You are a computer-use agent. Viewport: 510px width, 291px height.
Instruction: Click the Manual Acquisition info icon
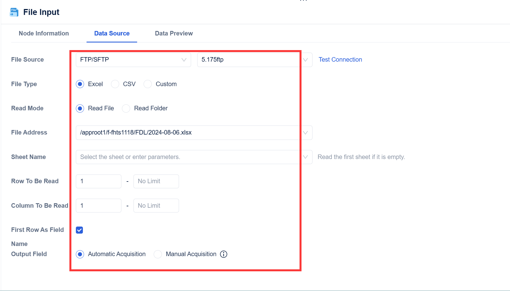[x=224, y=254]
